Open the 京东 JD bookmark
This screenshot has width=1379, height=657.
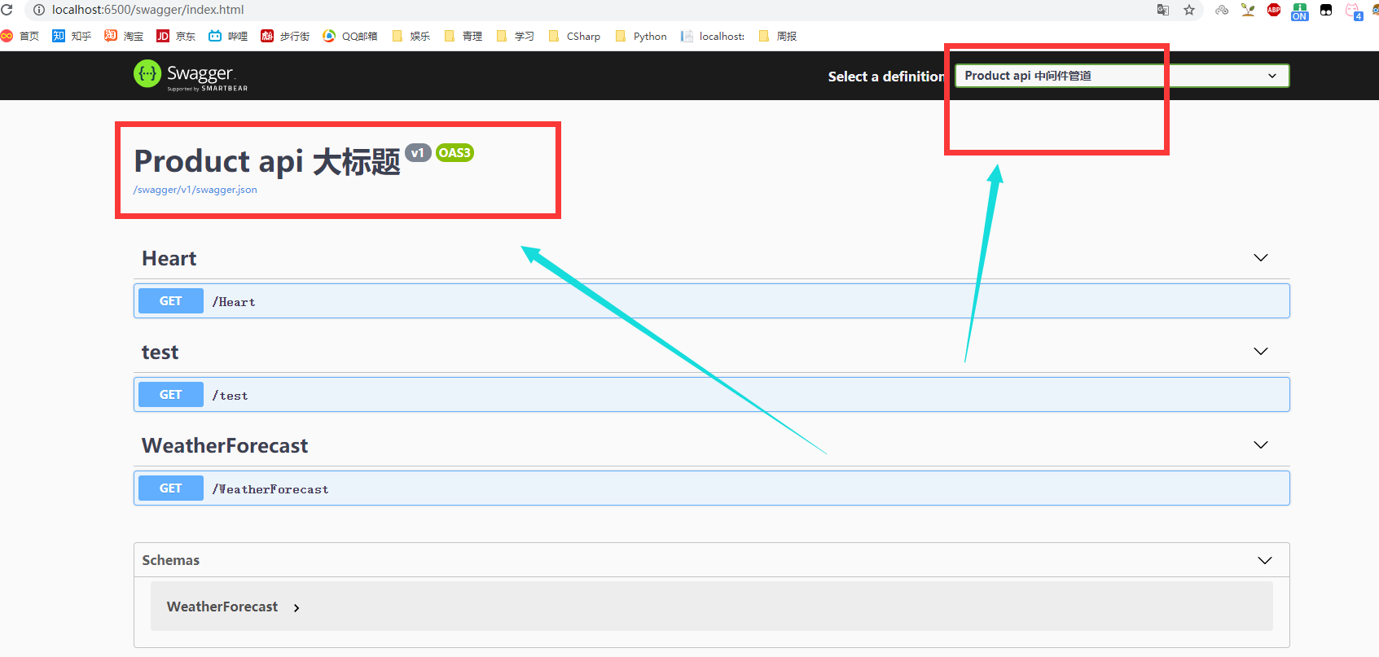(x=176, y=36)
